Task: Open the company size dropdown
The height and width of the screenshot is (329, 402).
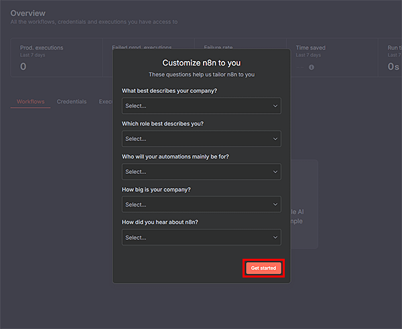Action: (x=201, y=205)
